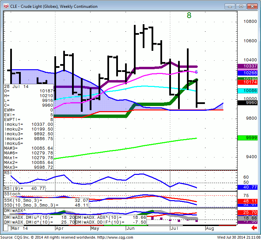
Task: Click the small box left of Mar 14
Action: [6, 228]
